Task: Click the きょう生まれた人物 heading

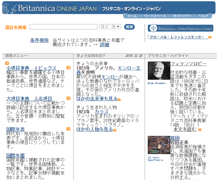Action: click(97, 107)
